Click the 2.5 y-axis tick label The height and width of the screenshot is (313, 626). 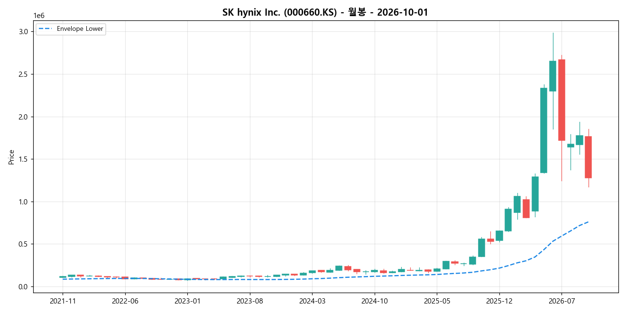(x=24, y=74)
